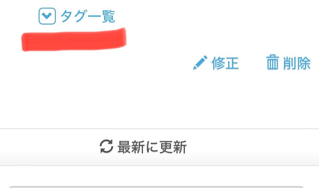
Task: Click the 除 character of 削除
Action: click(x=304, y=63)
